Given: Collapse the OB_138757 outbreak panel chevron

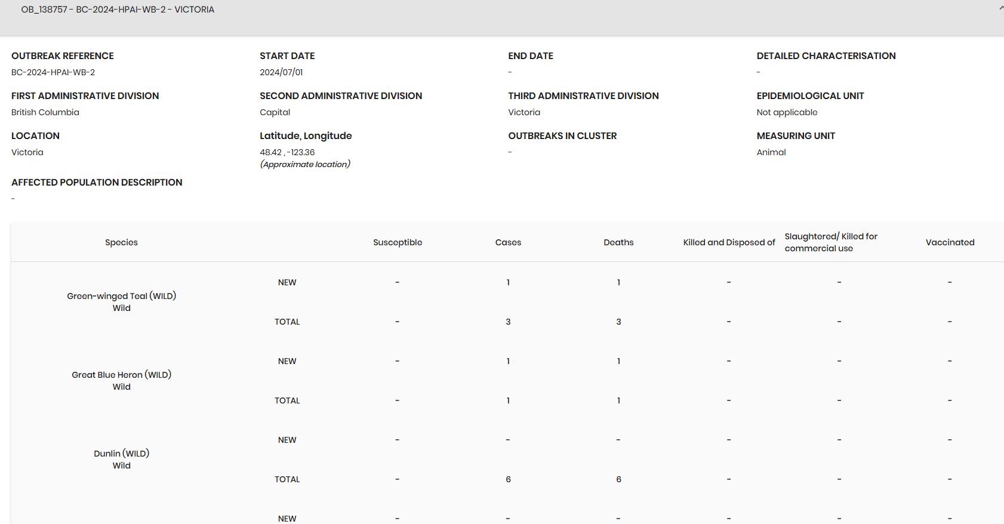Looking at the screenshot, I should 1000,8.
